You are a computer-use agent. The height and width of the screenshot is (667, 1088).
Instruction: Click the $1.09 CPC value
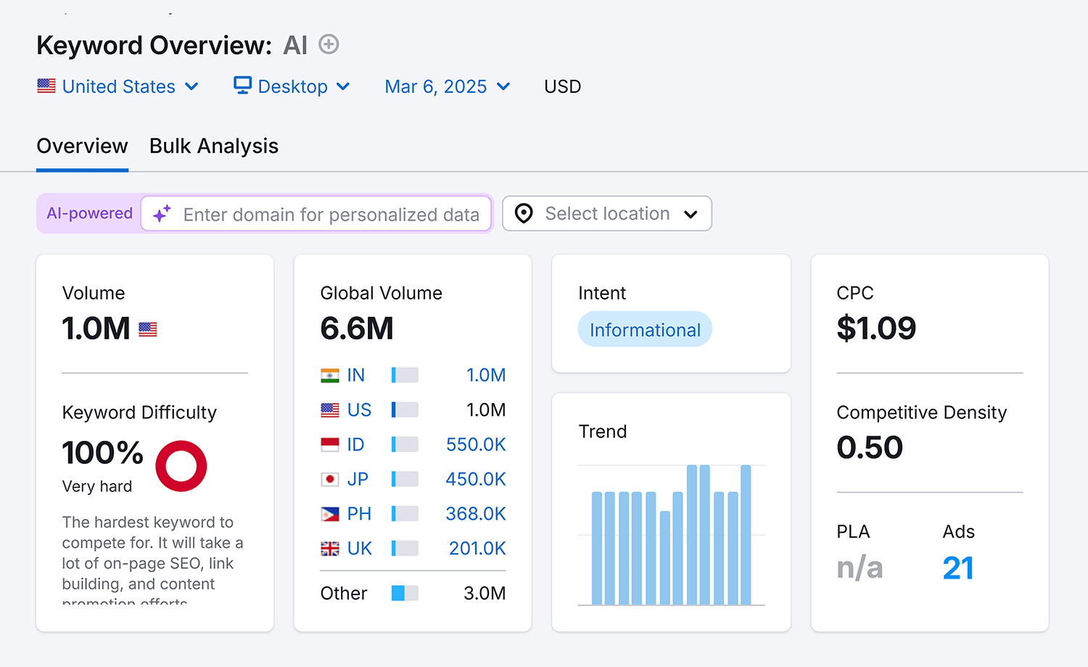(876, 329)
